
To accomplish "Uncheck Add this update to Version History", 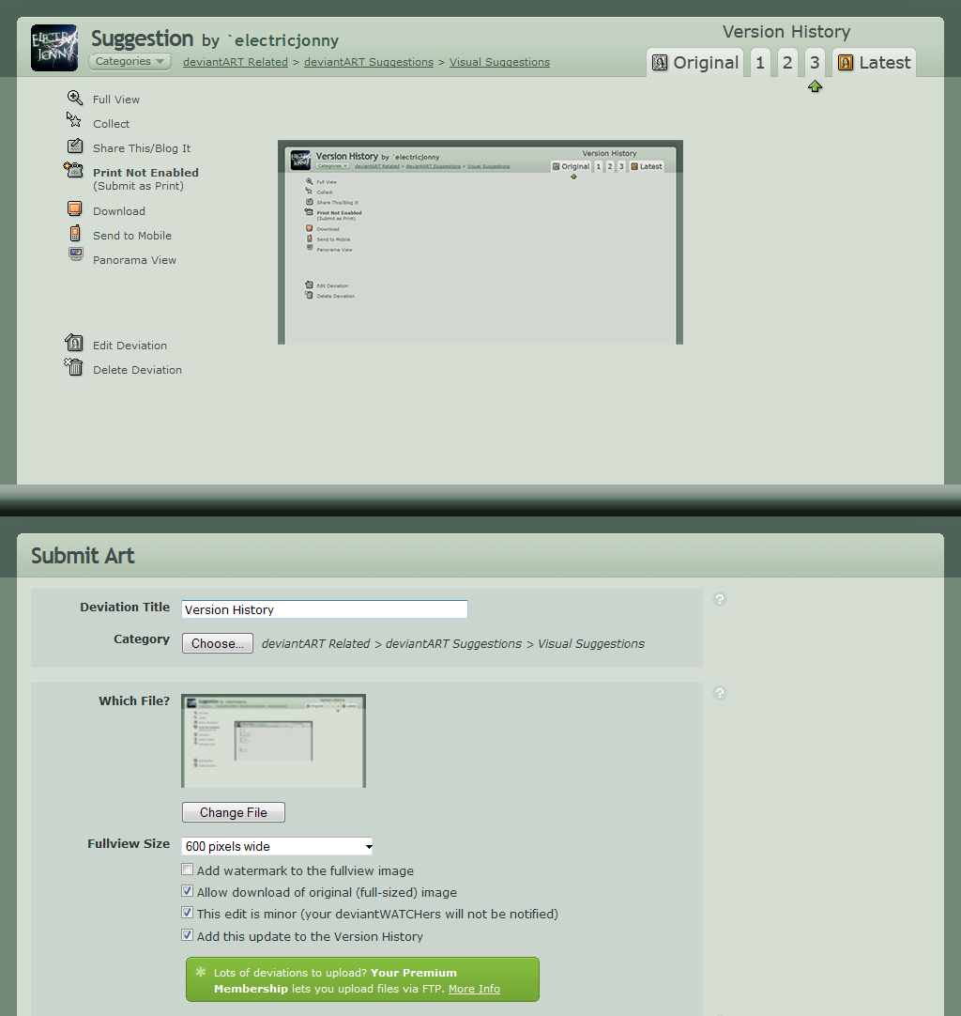I will (x=187, y=935).
